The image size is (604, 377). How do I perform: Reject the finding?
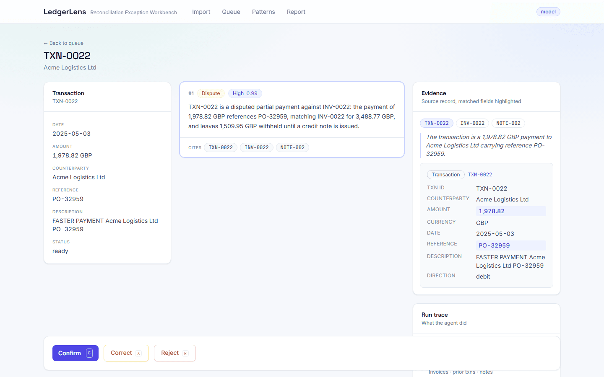tap(175, 353)
